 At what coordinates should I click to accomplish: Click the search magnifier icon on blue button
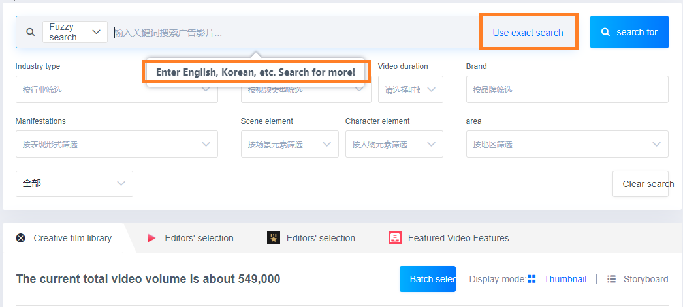605,32
